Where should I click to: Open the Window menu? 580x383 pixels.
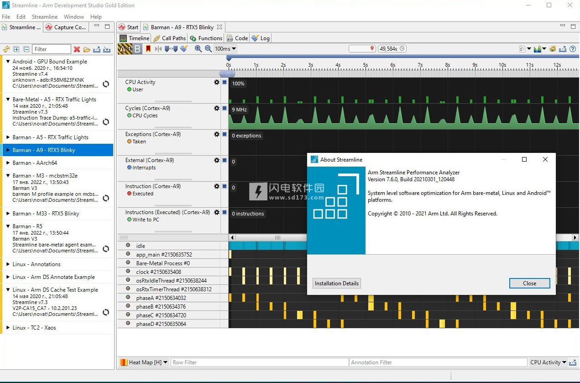pos(74,17)
